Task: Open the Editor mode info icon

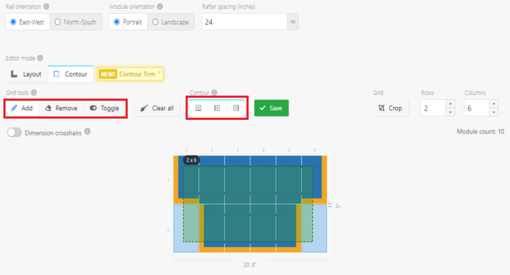Action: [40, 58]
